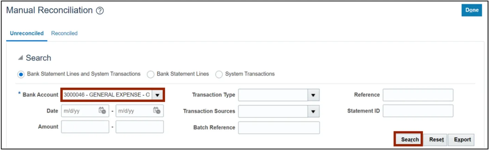Open the start date calendar picker
The width and height of the screenshot is (489, 150).
[102, 111]
